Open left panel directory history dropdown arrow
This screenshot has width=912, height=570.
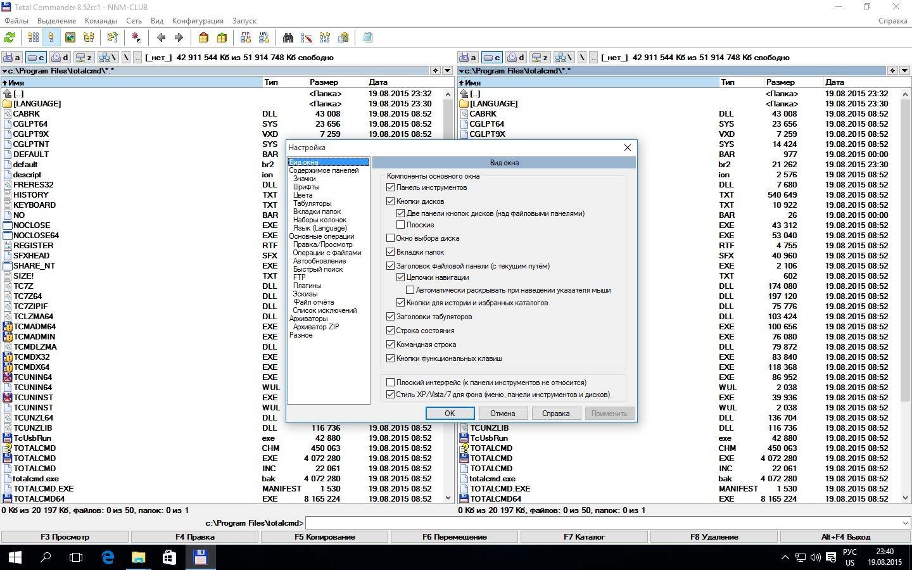448,71
